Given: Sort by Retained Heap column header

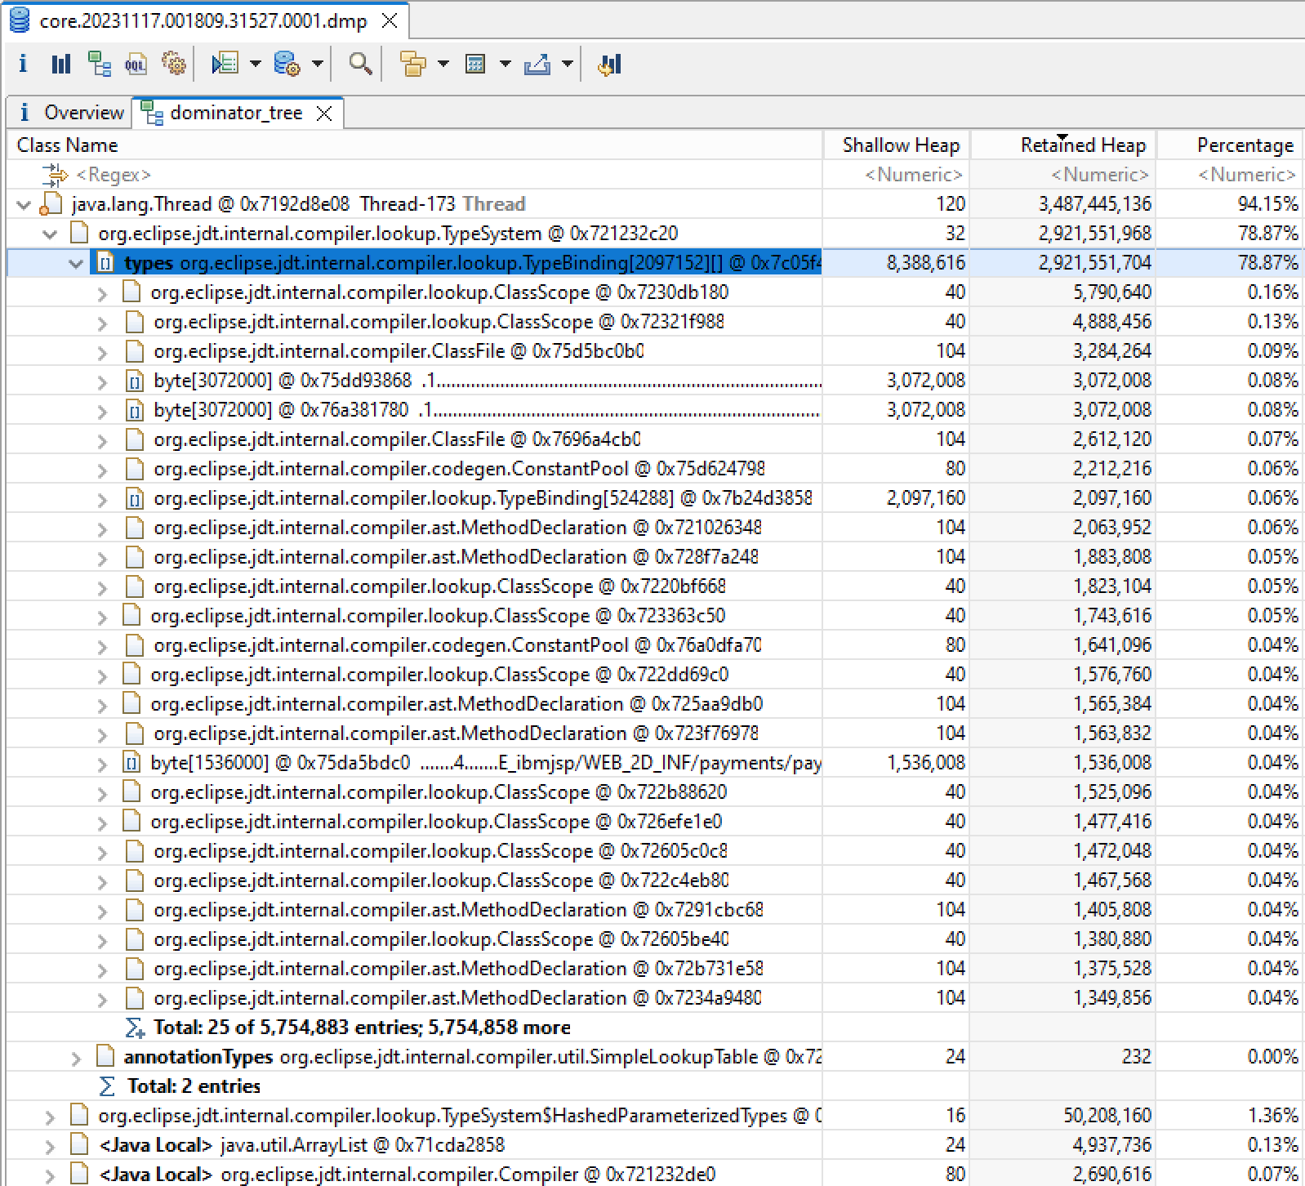Looking at the screenshot, I should (x=1062, y=145).
